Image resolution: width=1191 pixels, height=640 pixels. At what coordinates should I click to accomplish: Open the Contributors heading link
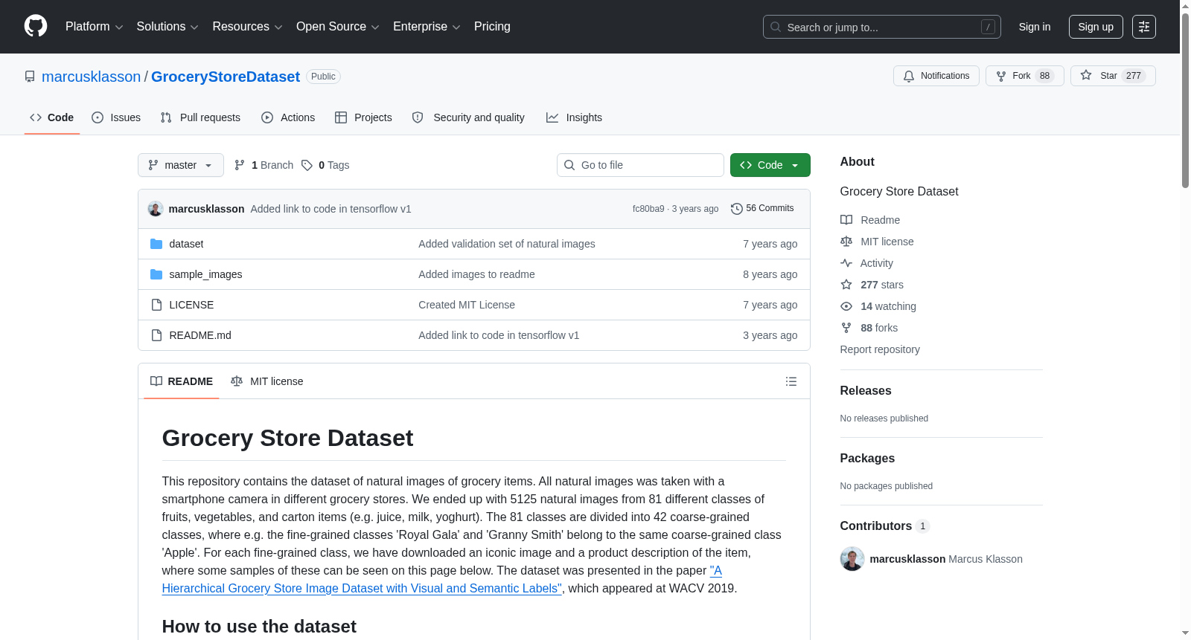point(885,526)
